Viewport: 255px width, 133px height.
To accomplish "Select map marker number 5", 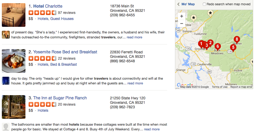I will 233,48.
